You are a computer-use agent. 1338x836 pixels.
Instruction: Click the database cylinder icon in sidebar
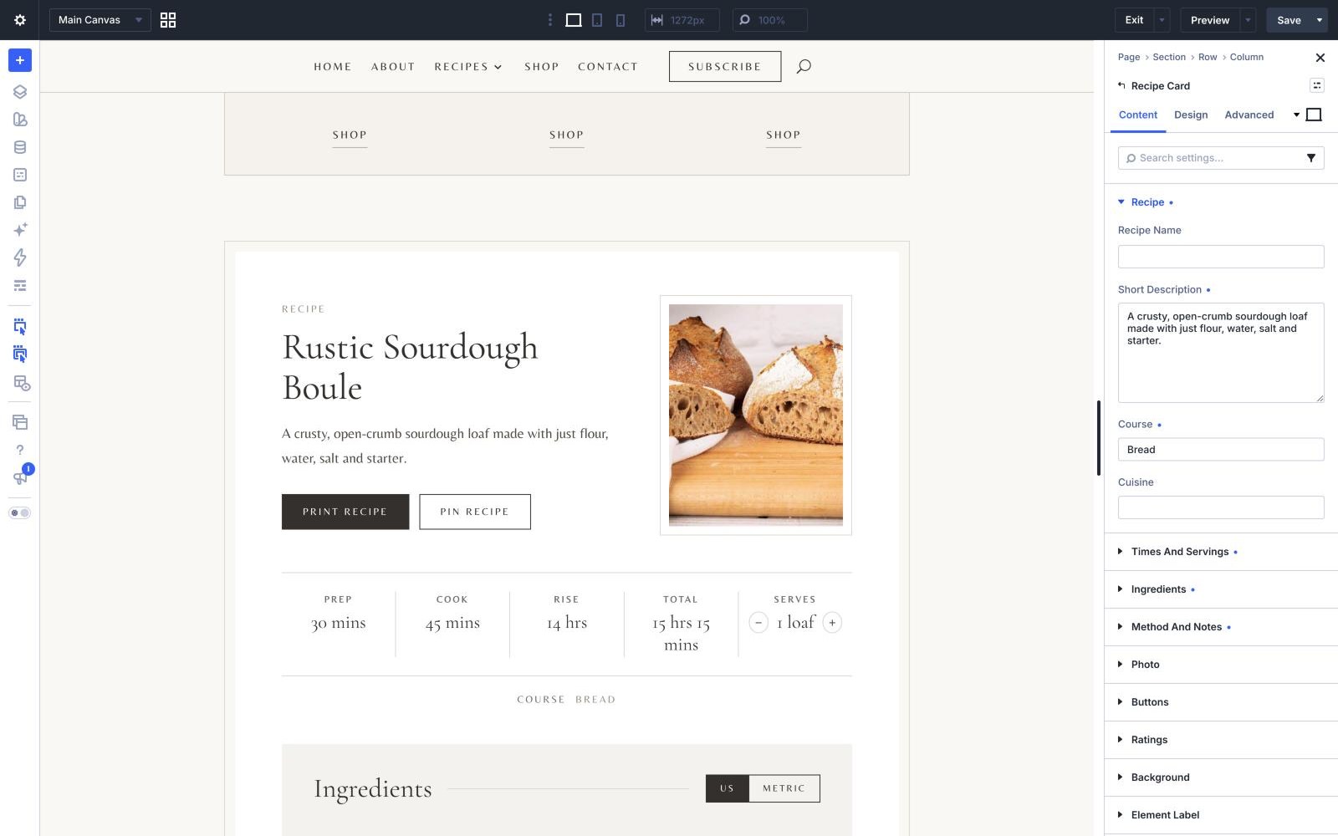[x=20, y=147]
